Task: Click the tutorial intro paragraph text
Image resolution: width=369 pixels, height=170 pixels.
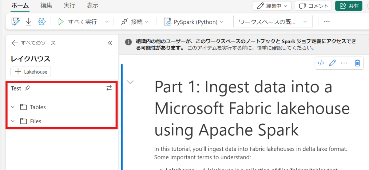Action: [251, 153]
